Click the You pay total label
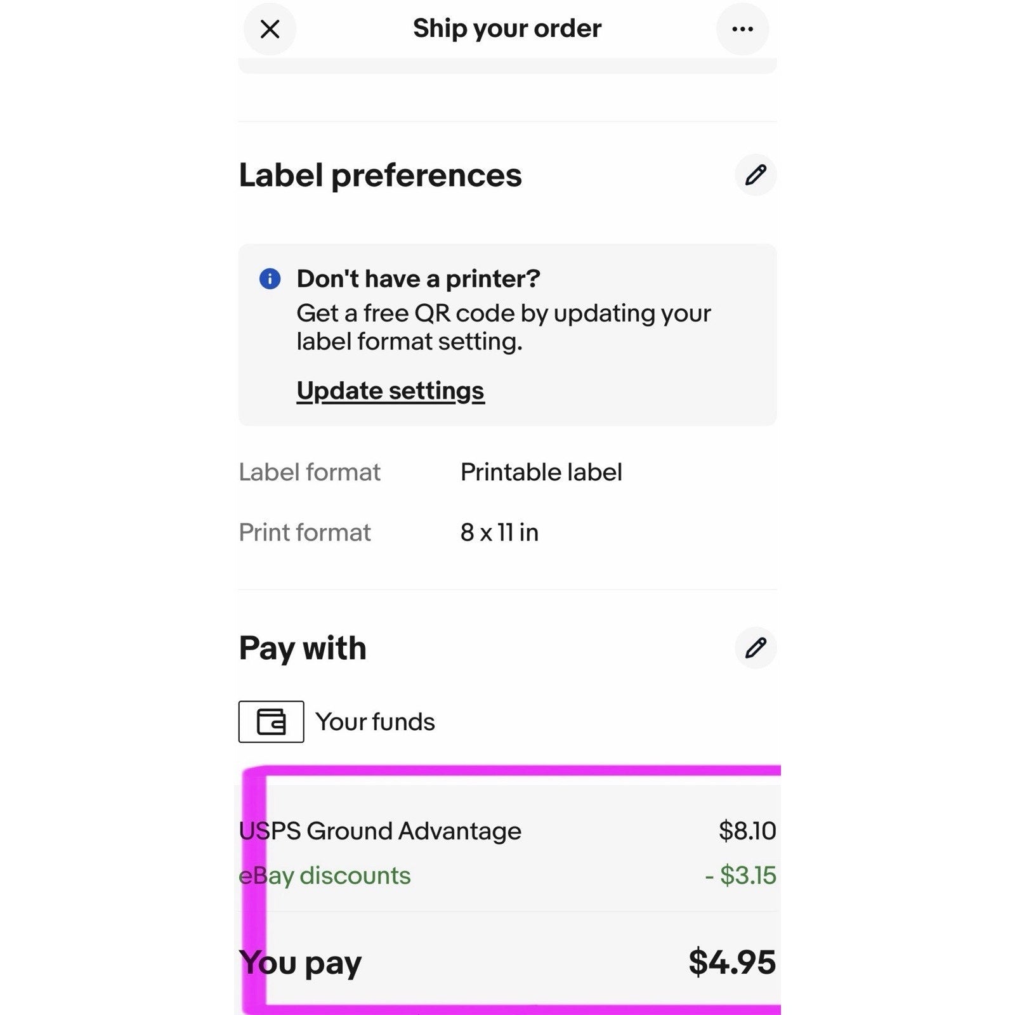Viewport: 1015px width, 1015px height. pyautogui.click(x=300, y=963)
